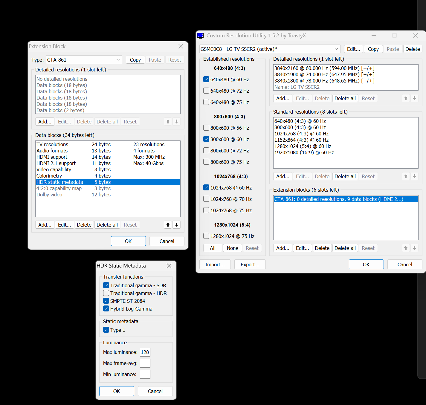This screenshot has height=405, width=426.
Task: Open the extension block Type dropdown
Action: [118, 59]
